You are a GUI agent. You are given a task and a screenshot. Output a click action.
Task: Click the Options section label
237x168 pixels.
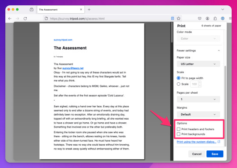coord(182,123)
